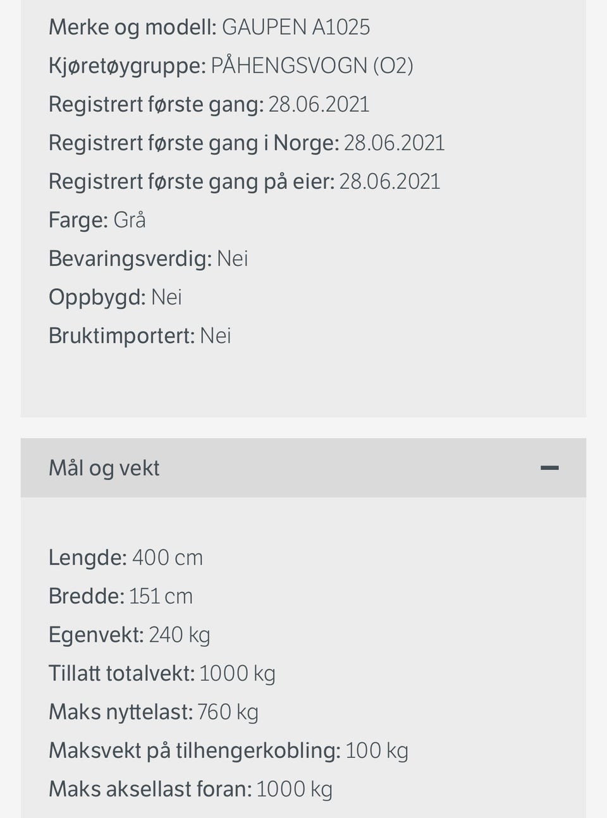Click Maks aksellast foran 1000 kg row

[190, 789]
